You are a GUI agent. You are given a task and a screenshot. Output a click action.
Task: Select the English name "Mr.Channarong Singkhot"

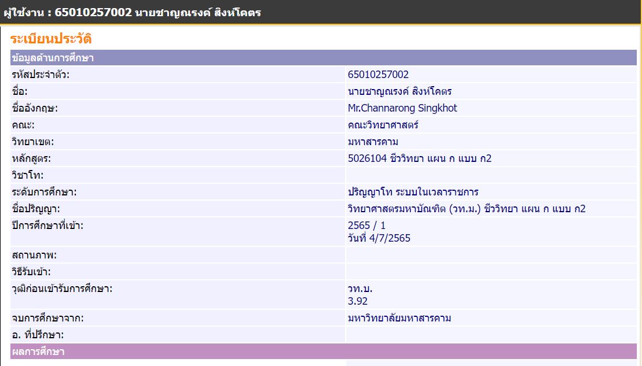[402, 108]
